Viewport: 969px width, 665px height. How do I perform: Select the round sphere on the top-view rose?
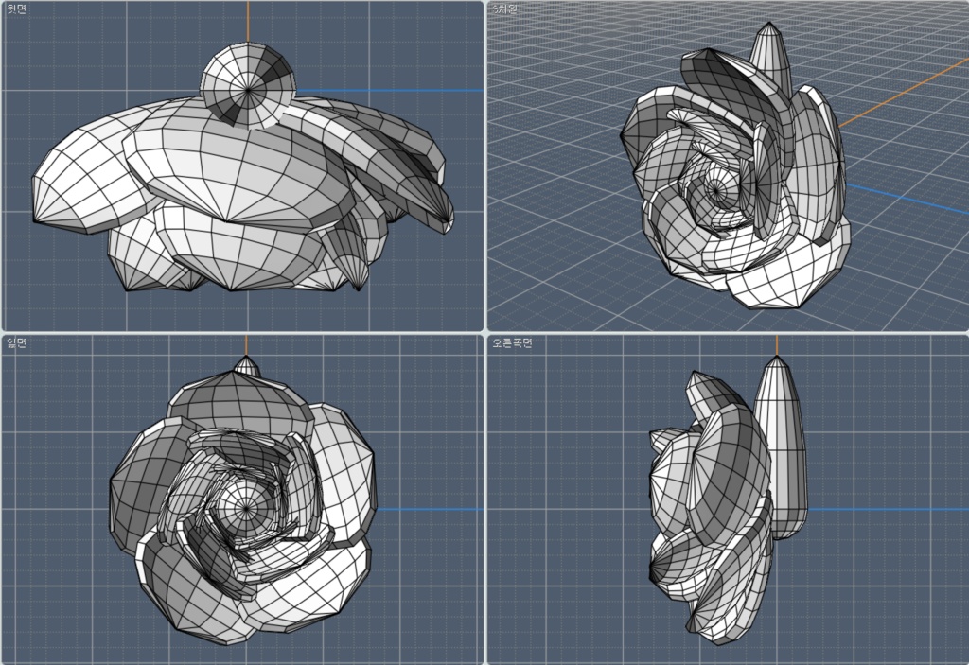click(249, 86)
